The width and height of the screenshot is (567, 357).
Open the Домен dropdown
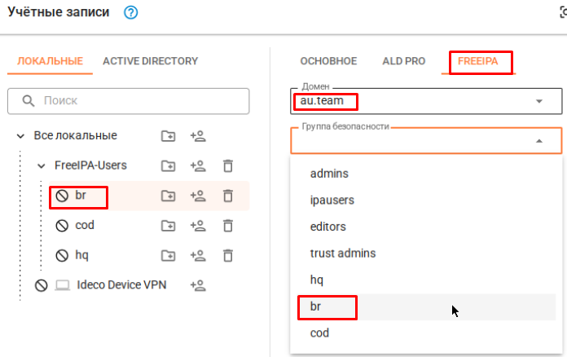(538, 101)
